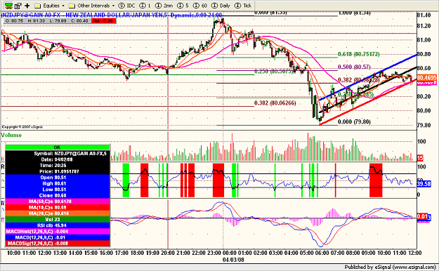The image size is (439, 271).
Task: Expand the Equities dropdown arrow
Action: pyautogui.click(x=63, y=6)
